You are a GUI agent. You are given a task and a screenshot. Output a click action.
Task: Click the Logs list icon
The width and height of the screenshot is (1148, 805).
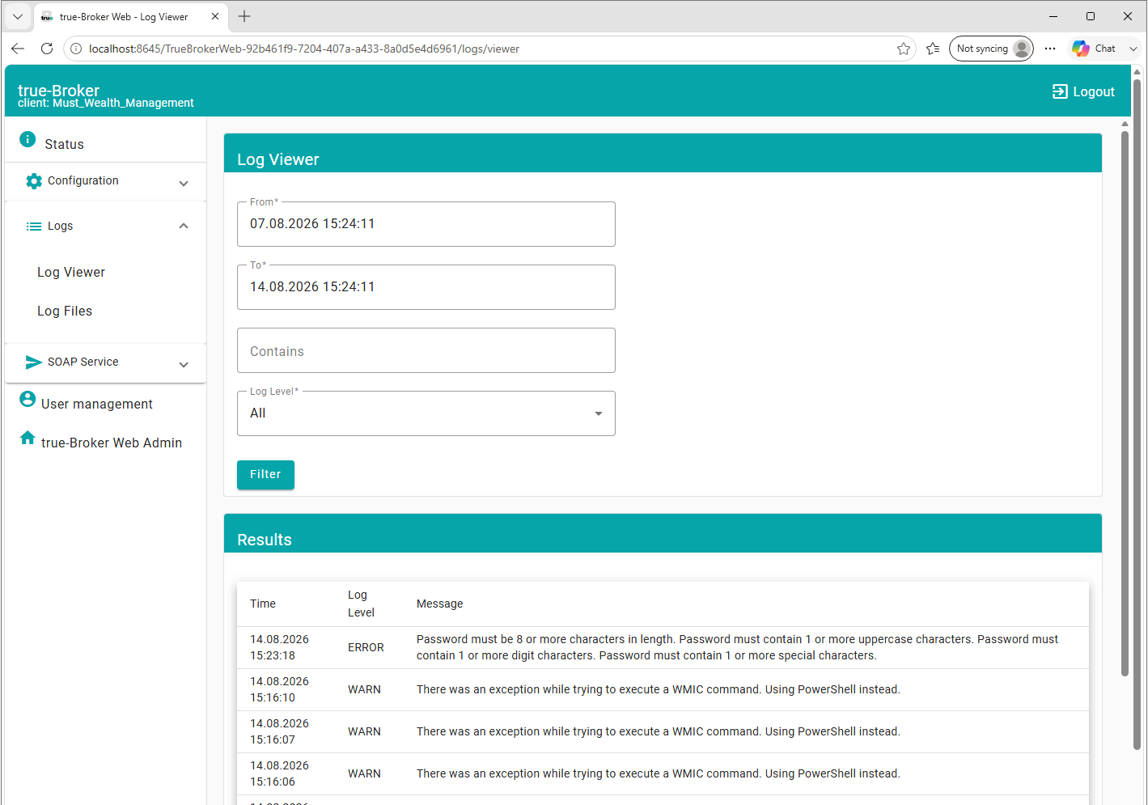tap(34, 227)
